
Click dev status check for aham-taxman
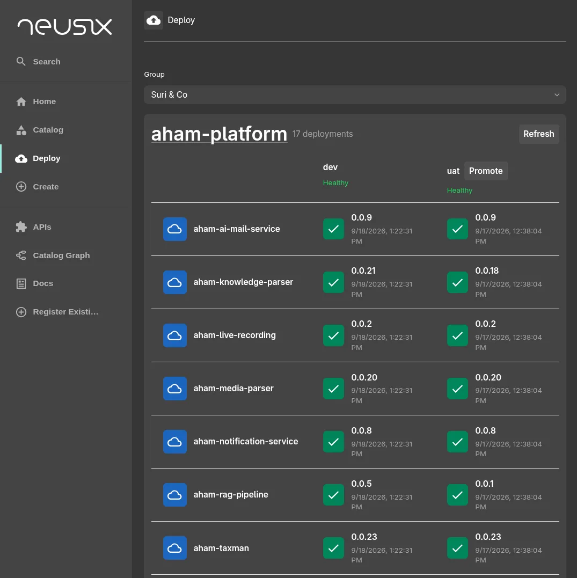[x=333, y=548]
